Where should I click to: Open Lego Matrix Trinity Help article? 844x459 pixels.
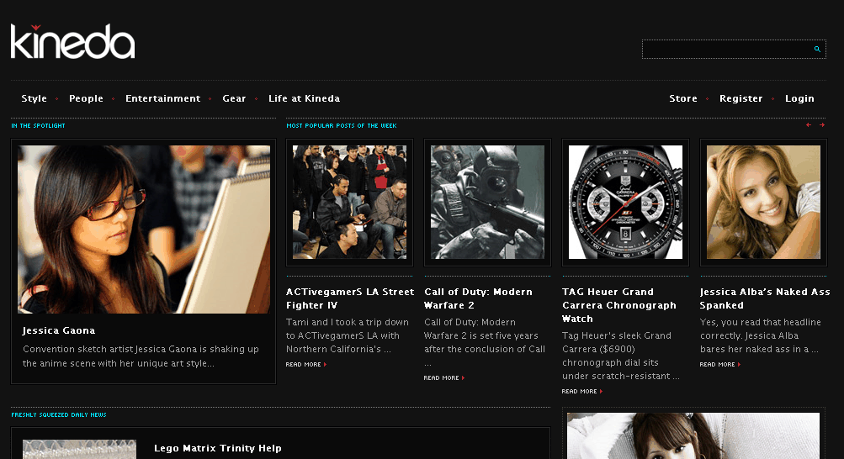pyautogui.click(x=217, y=448)
